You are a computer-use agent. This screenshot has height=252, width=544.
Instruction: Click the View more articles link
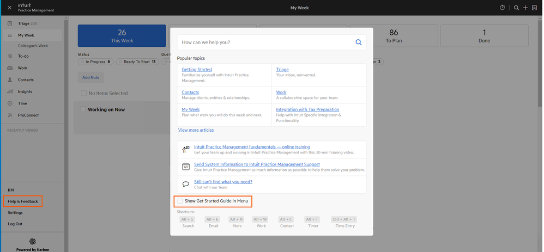196,130
